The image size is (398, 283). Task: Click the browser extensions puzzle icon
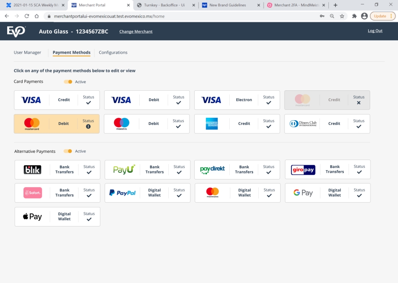pos(354,16)
